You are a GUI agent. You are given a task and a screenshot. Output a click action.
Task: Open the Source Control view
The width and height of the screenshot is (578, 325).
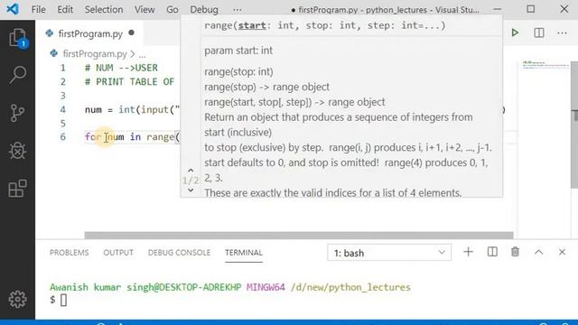17,113
